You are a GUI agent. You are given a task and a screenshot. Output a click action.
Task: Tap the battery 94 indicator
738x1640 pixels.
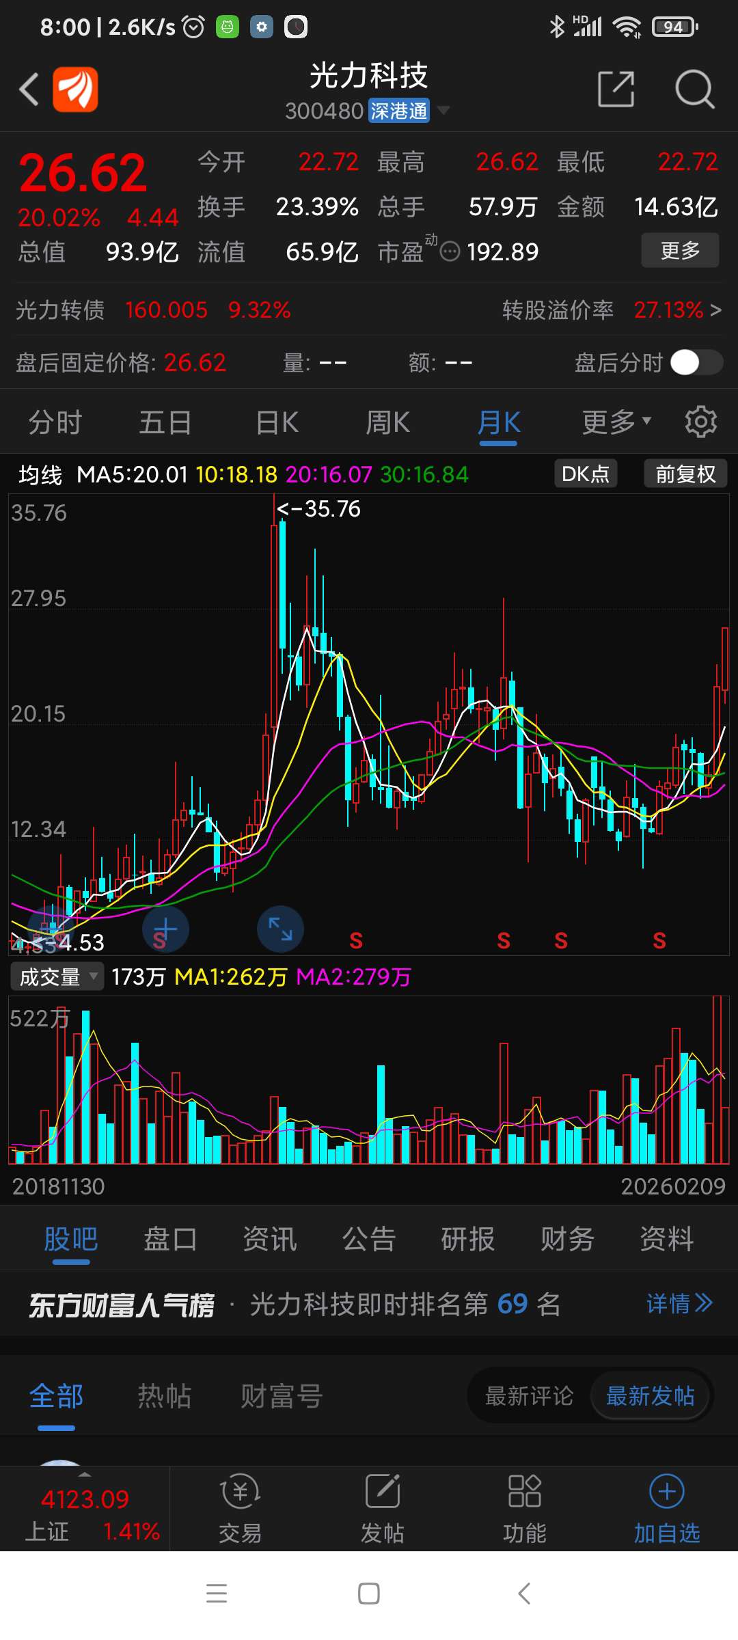[675, 27]
